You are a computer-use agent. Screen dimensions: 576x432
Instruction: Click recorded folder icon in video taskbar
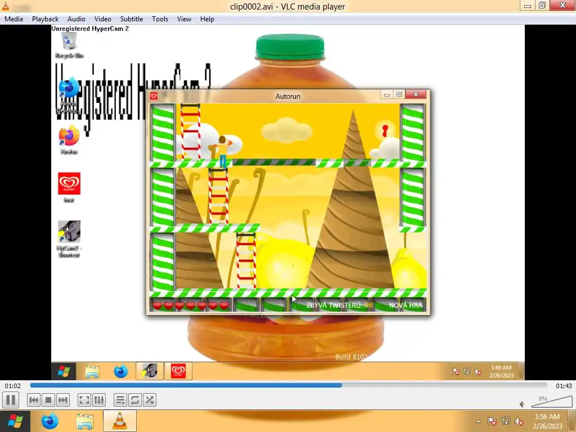click(92, 371)
